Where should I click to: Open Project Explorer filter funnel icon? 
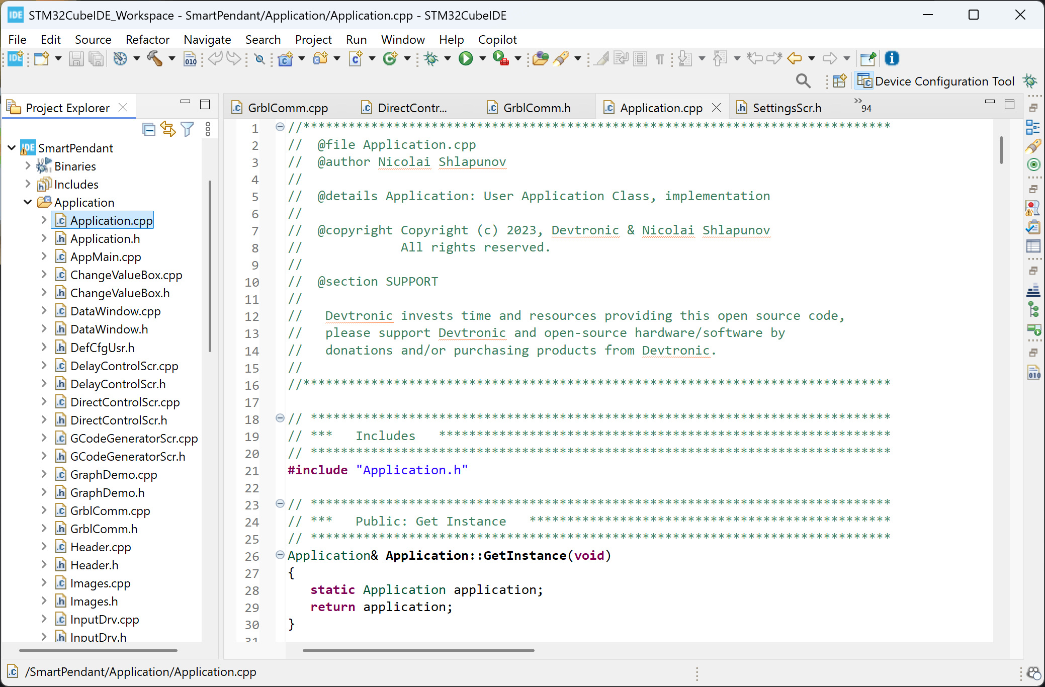[187, 130]
